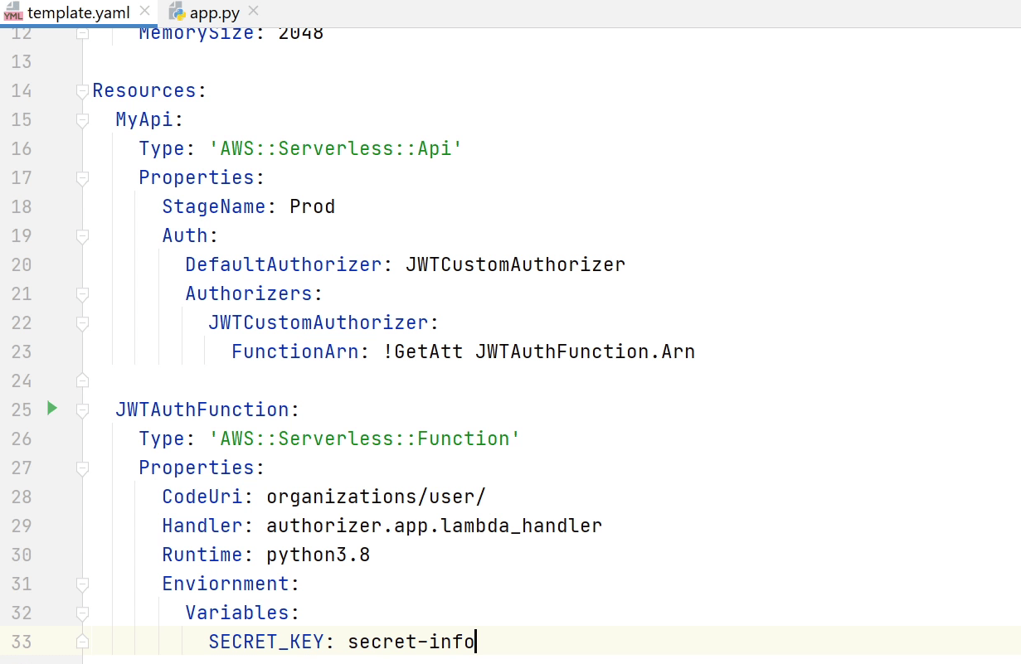Collapse the JWTCustomAuthorizer block on line 22
Viewport: 1021px width, 664px height.
click(x=82, y=322)
